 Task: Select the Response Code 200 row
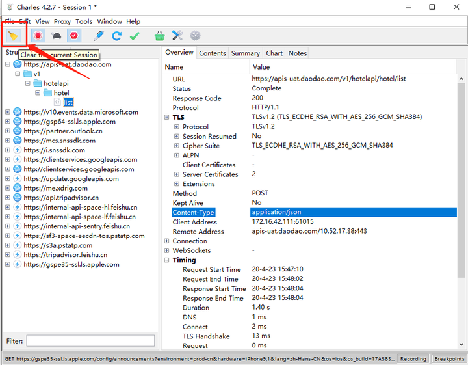pos(309,98)
